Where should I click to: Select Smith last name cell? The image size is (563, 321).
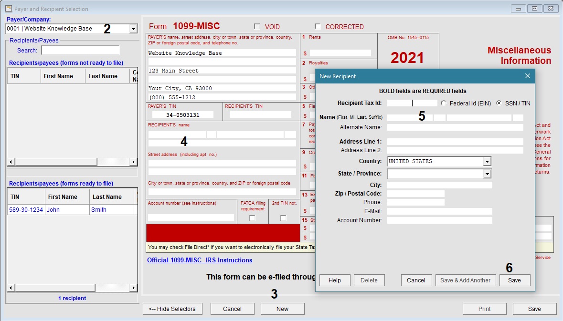(x=112, y=210)
